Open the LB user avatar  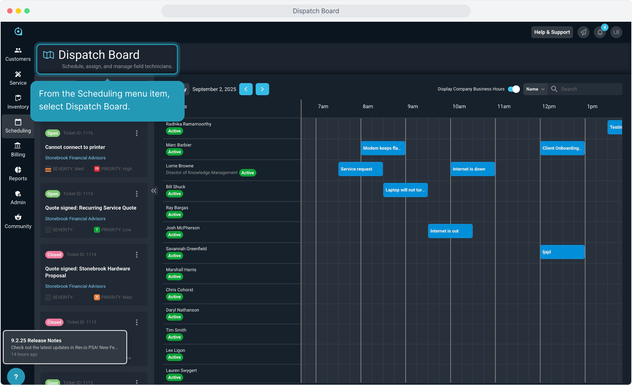coord(616,32)
